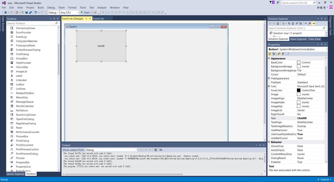
Task: Collapse the Behavior category in Properties
Action: tap(269, 142)
